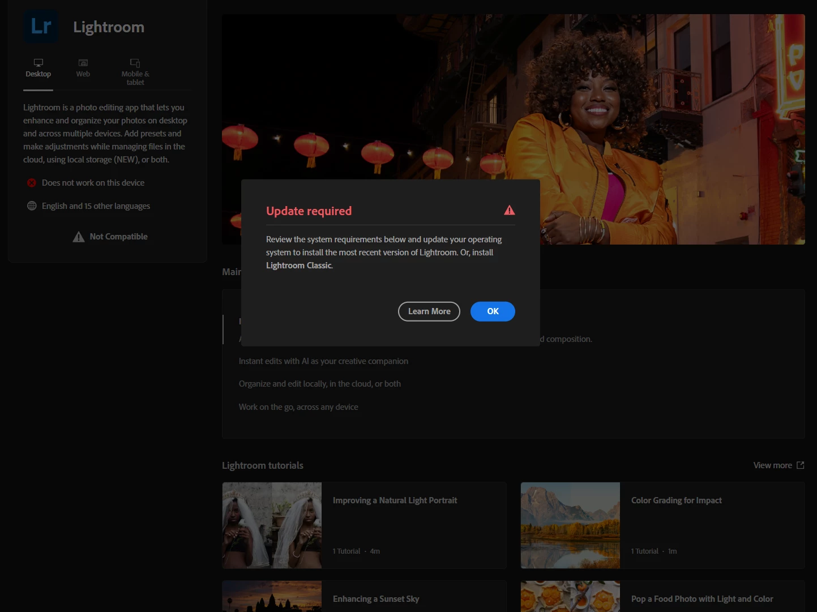The height and width of the screenshot is (612, 817).
Task: Click the Lightroom Lr app logo
Action: point(41,27)
